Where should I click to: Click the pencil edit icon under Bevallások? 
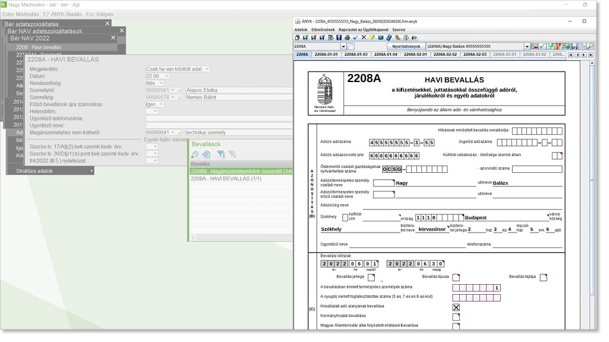tap(195, 154)
